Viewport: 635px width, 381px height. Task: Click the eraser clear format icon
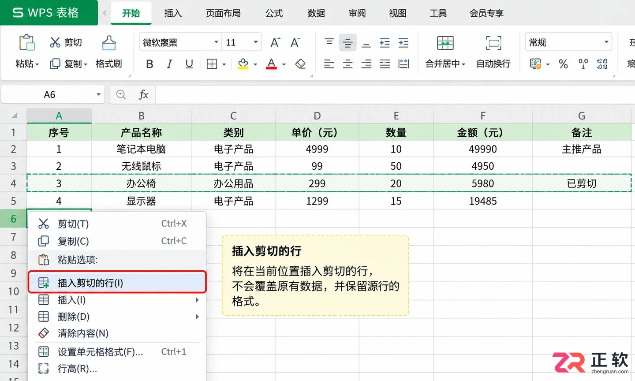[x=301, y=64]
